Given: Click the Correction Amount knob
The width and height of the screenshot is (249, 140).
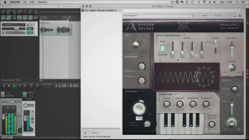Looking at the screenshot, I should click(x=212, y=124).
